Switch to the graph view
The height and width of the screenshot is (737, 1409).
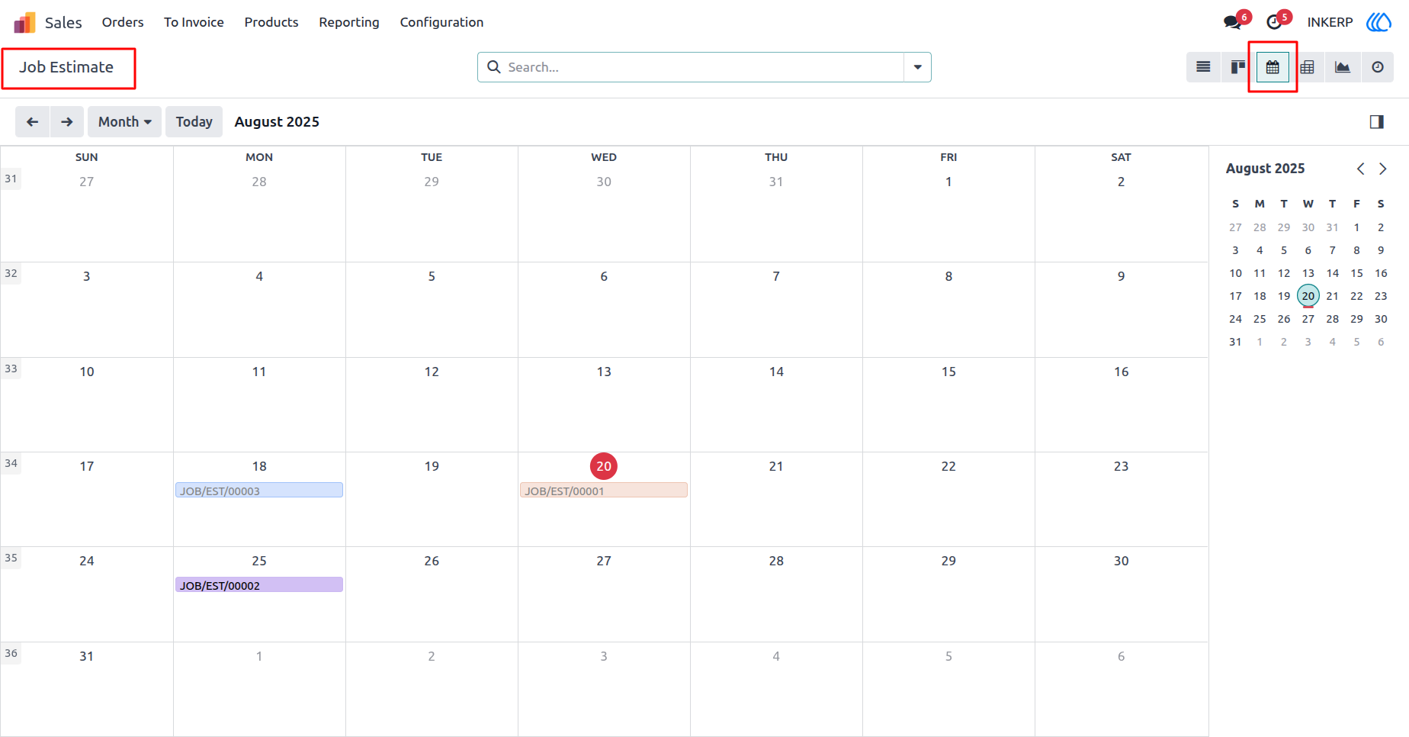pos(1343,67)
